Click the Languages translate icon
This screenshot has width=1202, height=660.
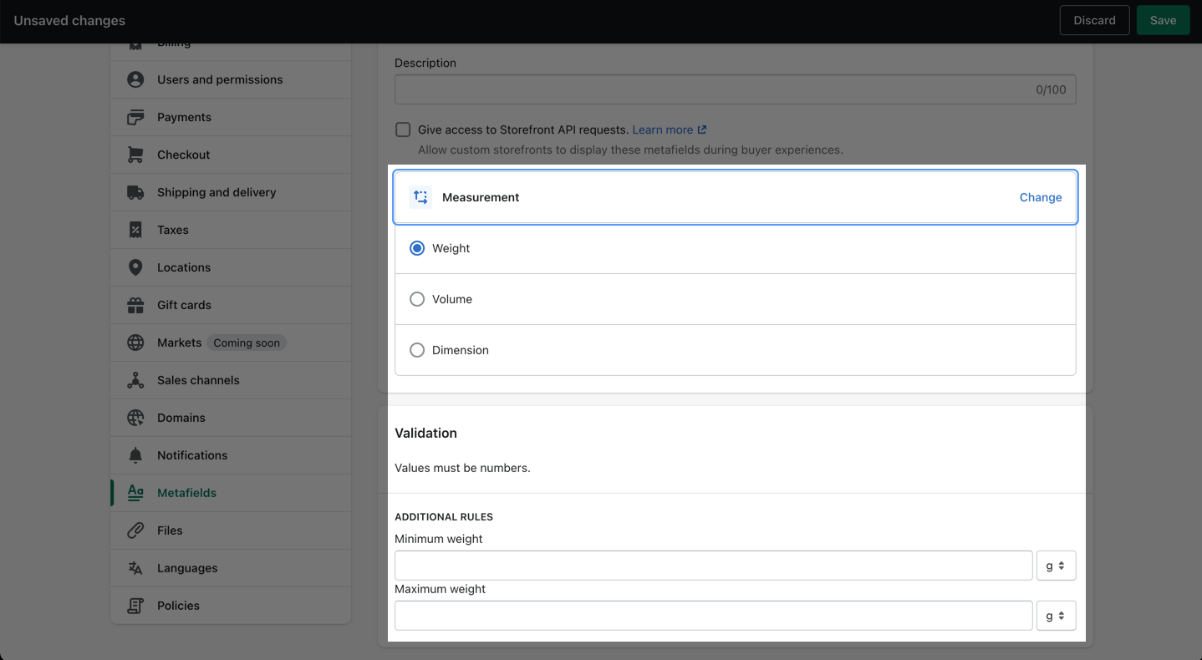pyautogui.click(x=135, y=568)
